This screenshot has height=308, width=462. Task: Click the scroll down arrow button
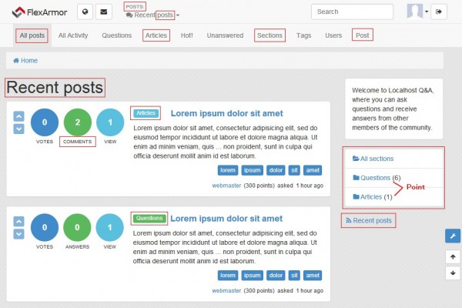click(x=453, y=273)
